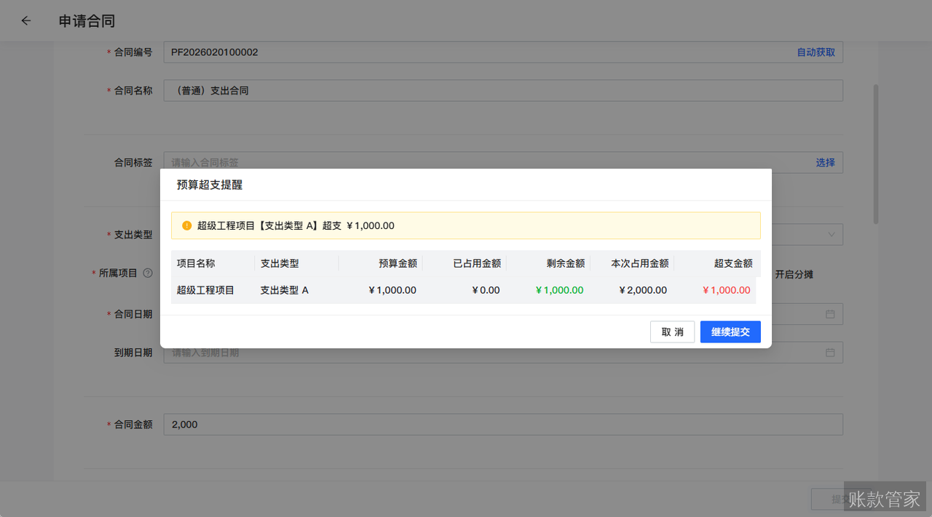Viewport: 932px width, 517px height.
Task: Click the 自动获取 link for contract number
Action: point(815,52)
